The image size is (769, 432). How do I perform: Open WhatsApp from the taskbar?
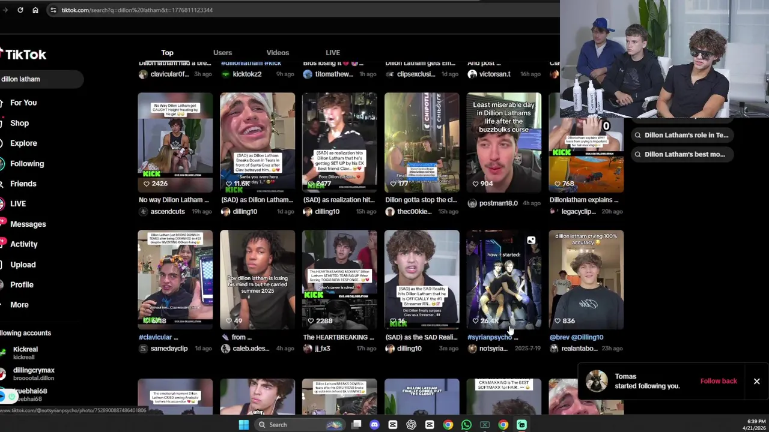click(466, 425)
